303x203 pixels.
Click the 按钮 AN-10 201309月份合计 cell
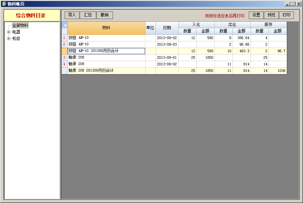[106, 51]
